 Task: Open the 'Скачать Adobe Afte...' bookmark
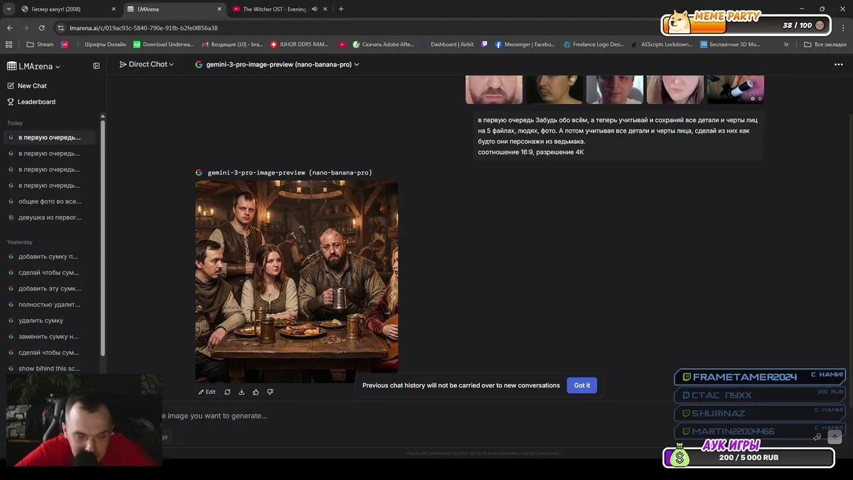click(384, 45)
